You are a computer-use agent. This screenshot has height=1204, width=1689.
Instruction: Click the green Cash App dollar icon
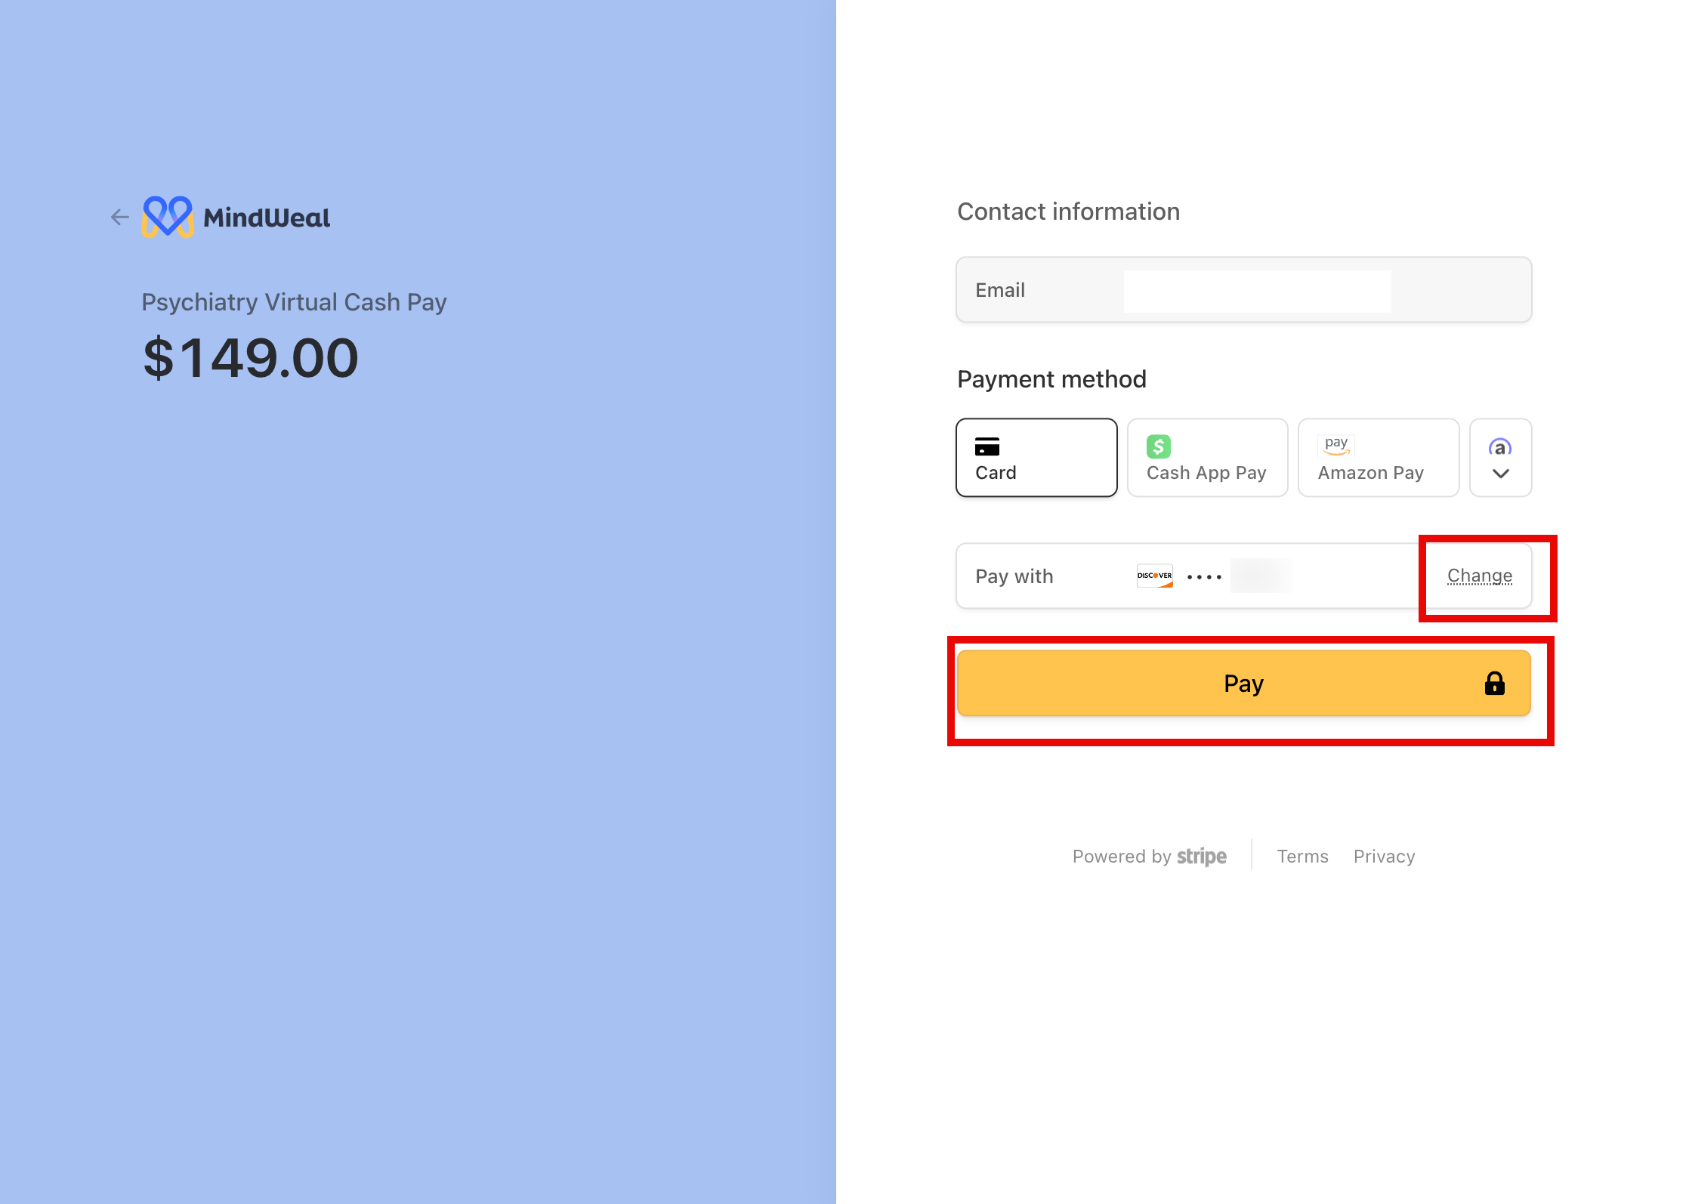(x=1158, y=446)
